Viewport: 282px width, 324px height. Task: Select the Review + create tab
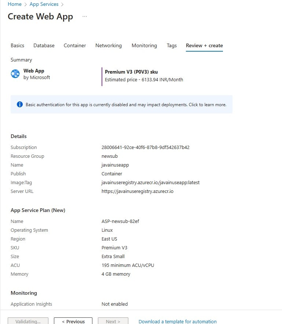tap(204, 45)
